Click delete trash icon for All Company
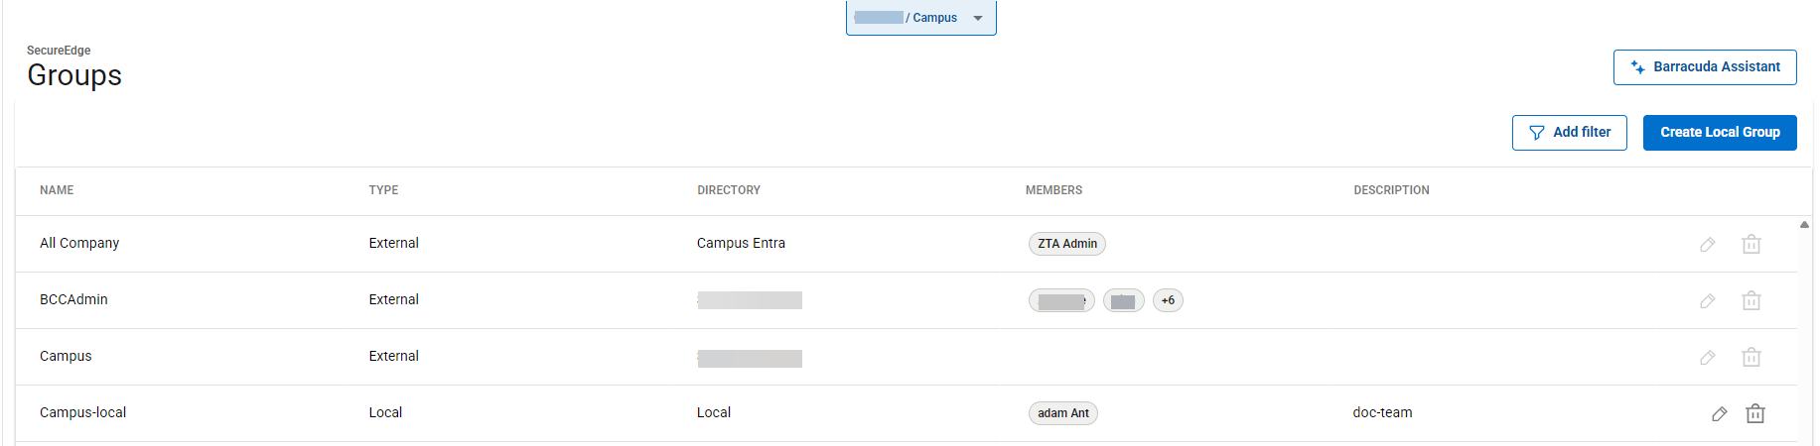This screenshot has height=446, width=1820. click(1751, 244)
